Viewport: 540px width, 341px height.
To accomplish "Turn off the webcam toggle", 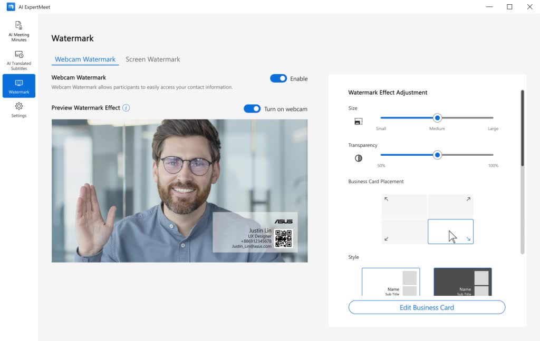I will pyautogui.click(x=252, y=108).
